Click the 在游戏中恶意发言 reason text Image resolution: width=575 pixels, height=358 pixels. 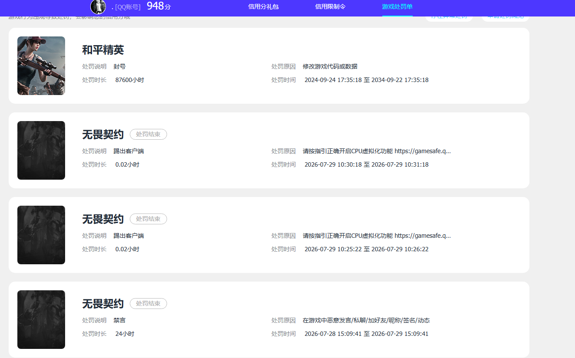pos(366,320)
